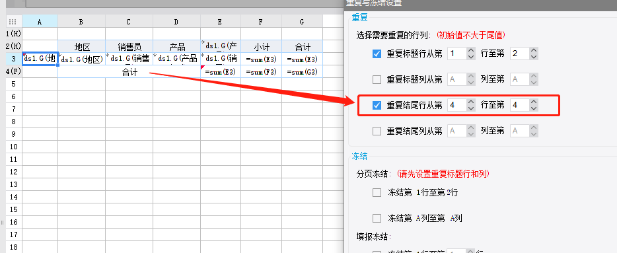Decrease the 重复标题行 start row spinner
This screenshot has width=617, height=253.
(x=472, y=57)
